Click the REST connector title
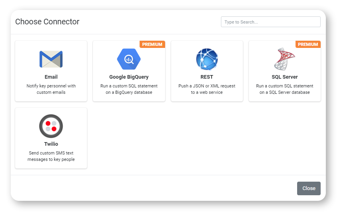The width and height of the screenshot is (337, 214). (x=207, y=77)
